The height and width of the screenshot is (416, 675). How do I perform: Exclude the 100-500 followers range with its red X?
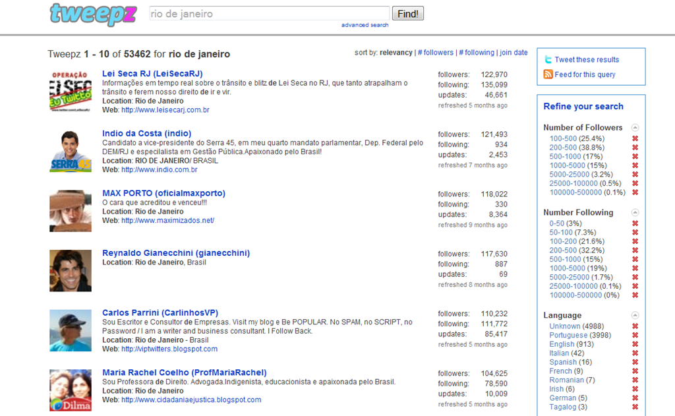(635, 138)
